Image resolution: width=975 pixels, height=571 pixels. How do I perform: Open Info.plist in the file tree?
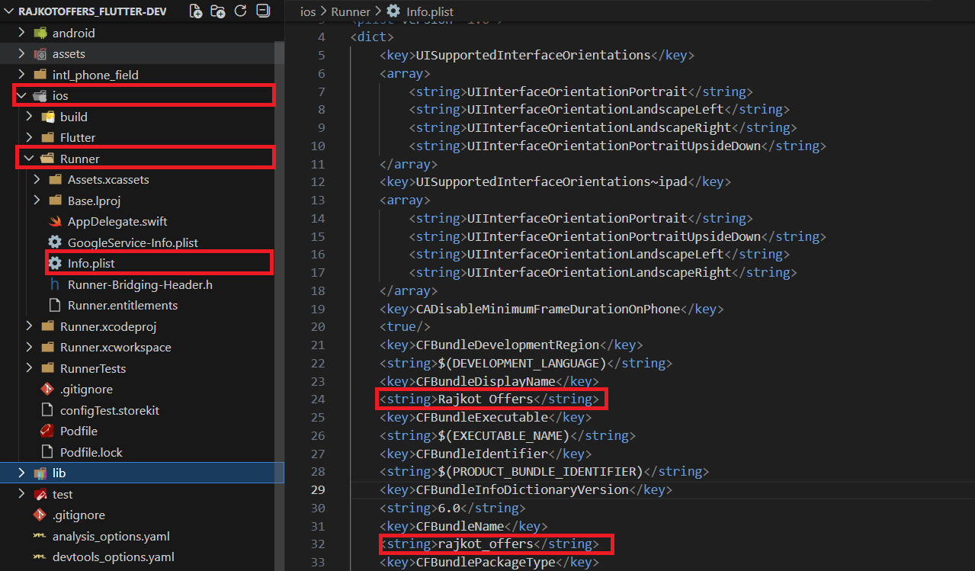click(91, 264)
